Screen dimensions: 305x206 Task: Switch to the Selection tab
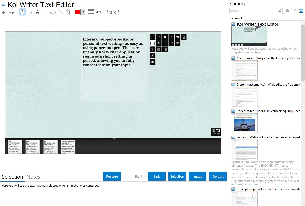12,177
